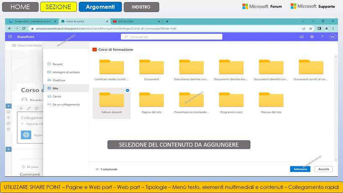This screenshot has width=343, height=193.
Task: Select Da un collegamento option
Action: 66,104
